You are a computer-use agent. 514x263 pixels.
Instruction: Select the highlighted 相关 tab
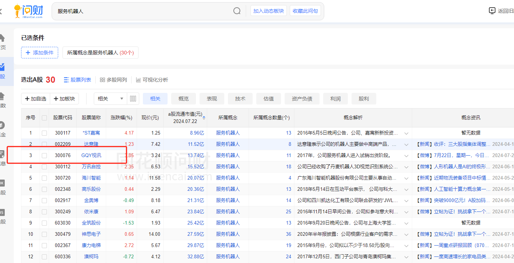(155, 99)
